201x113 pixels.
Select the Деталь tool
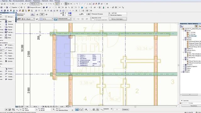click(8, 61)
